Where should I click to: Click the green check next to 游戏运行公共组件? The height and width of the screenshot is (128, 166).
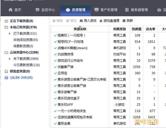[55, 61]
